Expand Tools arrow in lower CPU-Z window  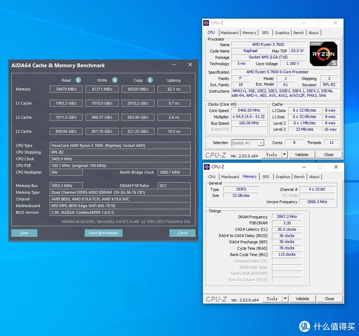coord(285,298)
